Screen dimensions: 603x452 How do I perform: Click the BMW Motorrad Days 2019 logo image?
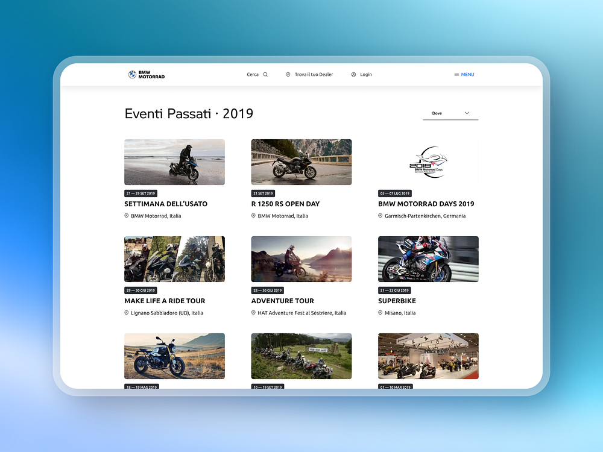tap(428, 162)
